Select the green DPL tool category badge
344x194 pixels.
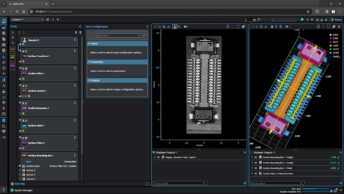tap(13, 57)
